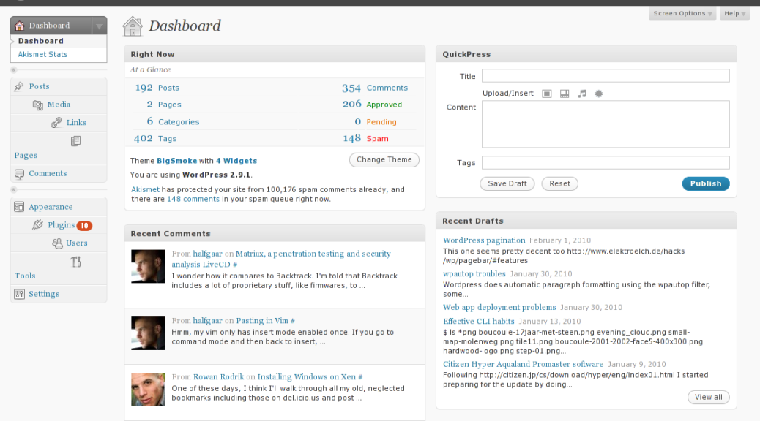
Task: Open the WordPress pagination draft
Action: [484, 240]
